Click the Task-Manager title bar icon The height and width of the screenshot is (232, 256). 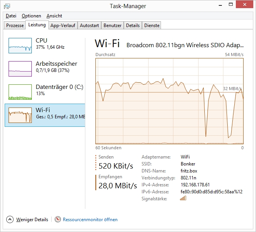(7, 6)
